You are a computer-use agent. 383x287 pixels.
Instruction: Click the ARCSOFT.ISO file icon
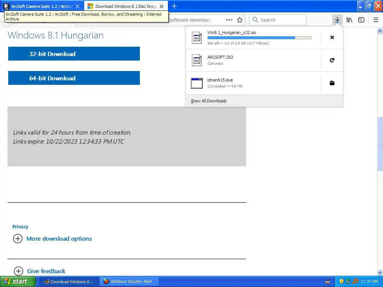point(197,60)
